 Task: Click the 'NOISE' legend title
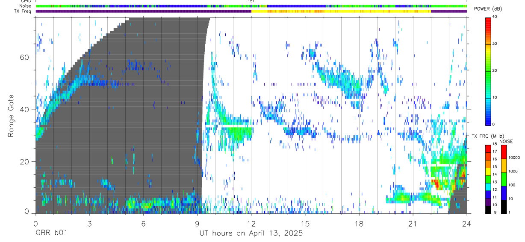[507, 141]
